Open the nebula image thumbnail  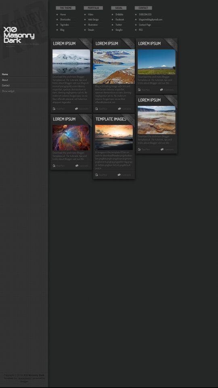(x=71, y=137)
